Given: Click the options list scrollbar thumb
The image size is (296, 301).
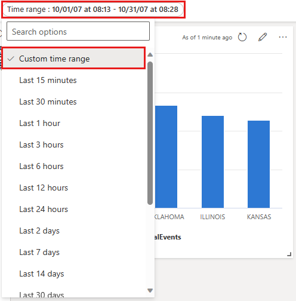Looking at the screenshot, I should (150, 133).
